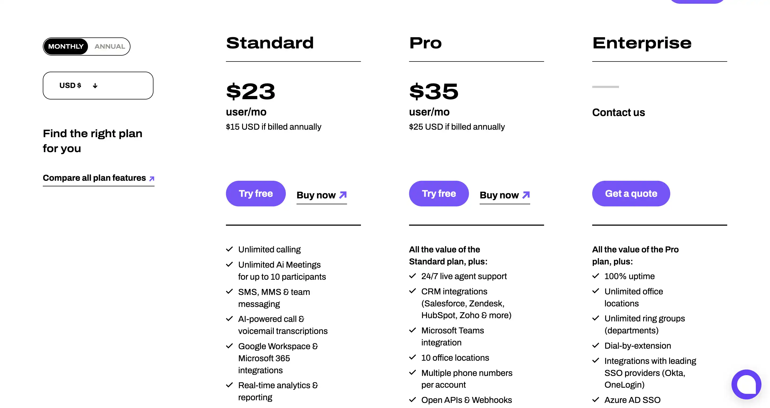This screenshot has width=770, height=408.
Task: Click the gray dash under the Enterprise heading
Action: click(605, 87)
